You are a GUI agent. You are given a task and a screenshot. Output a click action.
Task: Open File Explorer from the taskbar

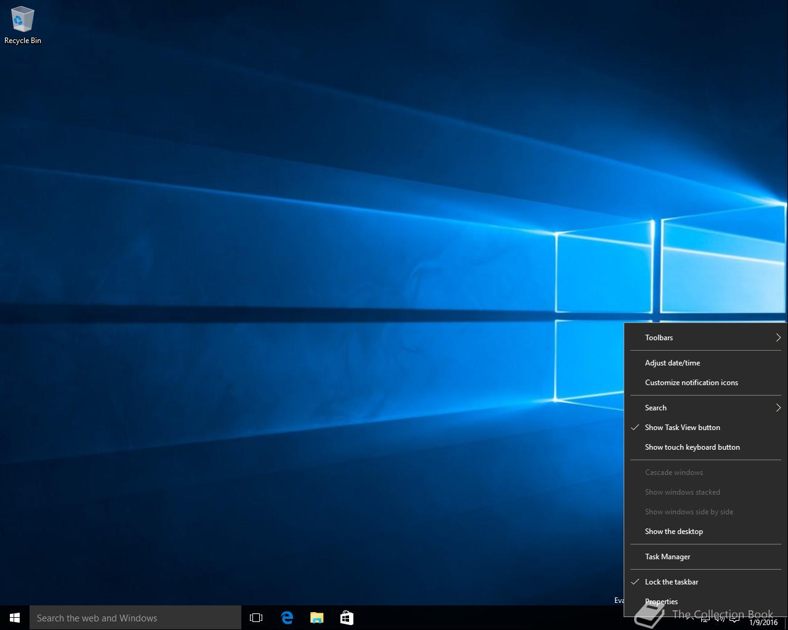tap(316, 618)
